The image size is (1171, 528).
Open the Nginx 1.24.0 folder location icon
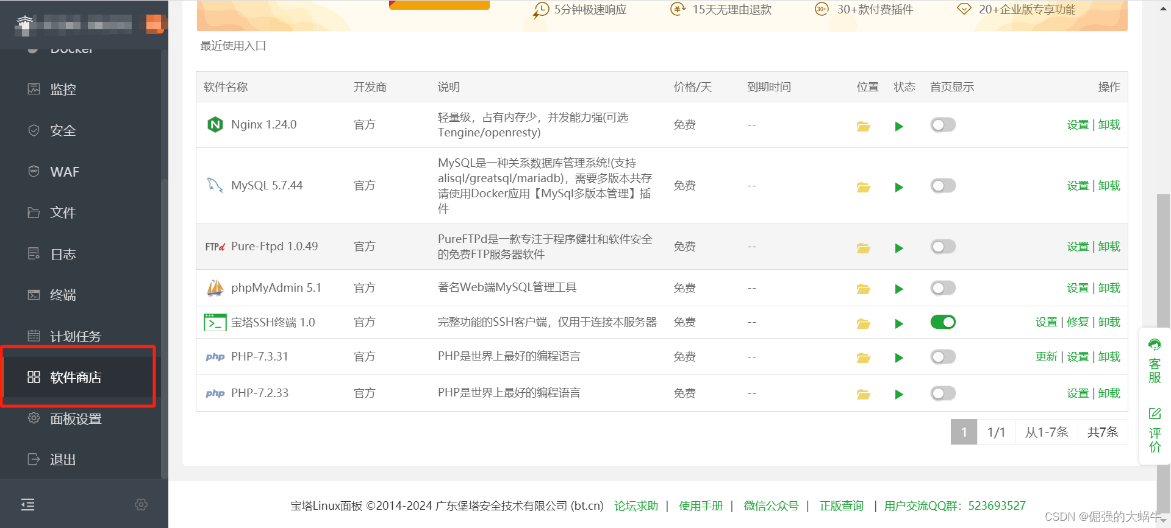(863, 126)
